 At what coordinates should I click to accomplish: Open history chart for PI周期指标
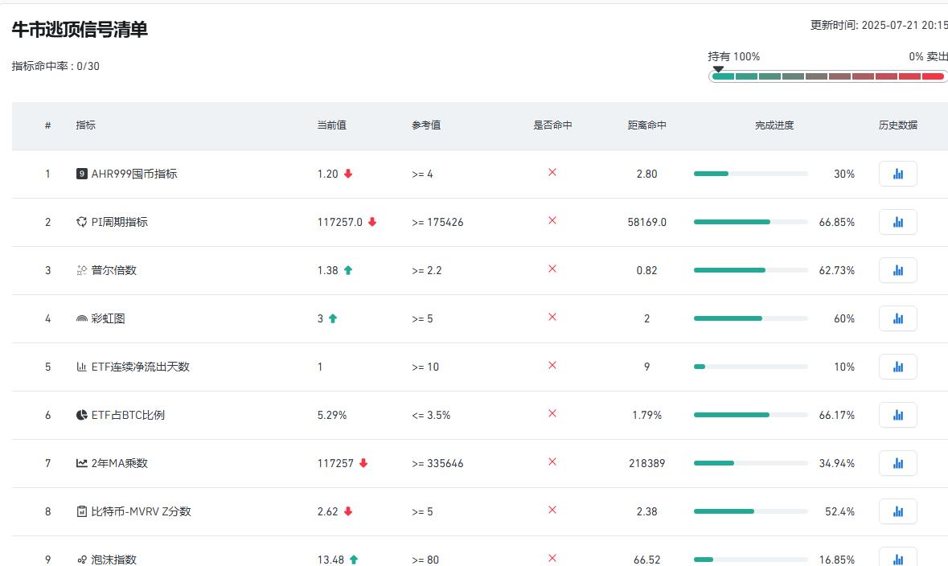click(897, 222)
